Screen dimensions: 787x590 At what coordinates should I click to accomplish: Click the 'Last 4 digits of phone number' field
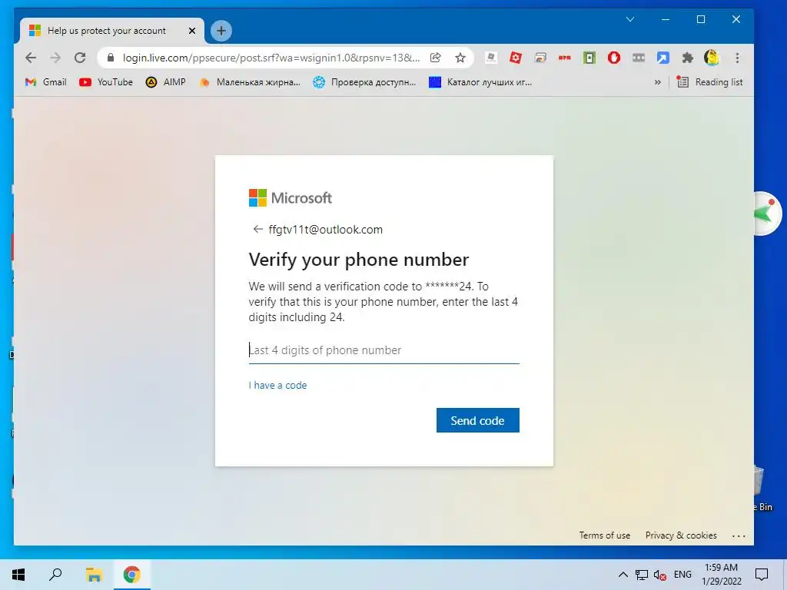point(384,350)
